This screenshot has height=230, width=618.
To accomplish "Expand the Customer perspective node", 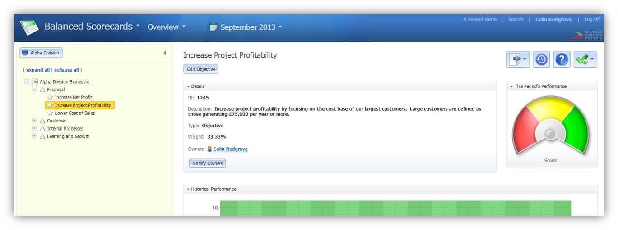I will pyautogui.click(x=34, y=121).
